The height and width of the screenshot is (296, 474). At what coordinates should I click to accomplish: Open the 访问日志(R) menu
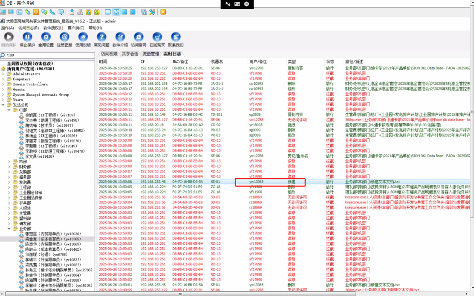point(28,28)
